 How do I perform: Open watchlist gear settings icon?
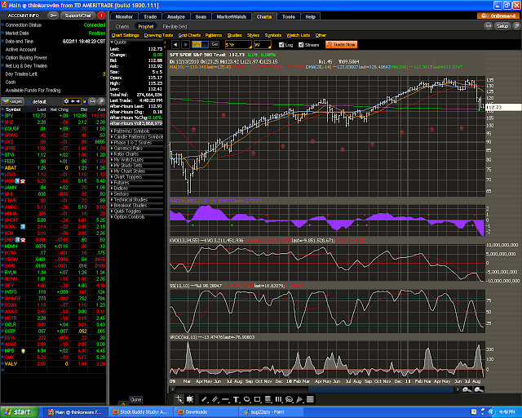pyautogui.click(x=66, y=101)
